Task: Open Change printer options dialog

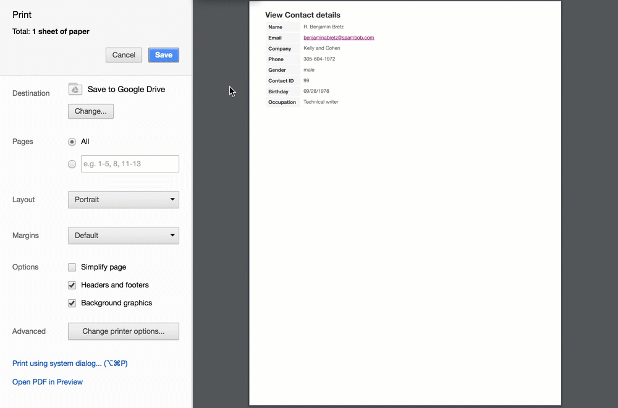Action: tap(123, 331)
